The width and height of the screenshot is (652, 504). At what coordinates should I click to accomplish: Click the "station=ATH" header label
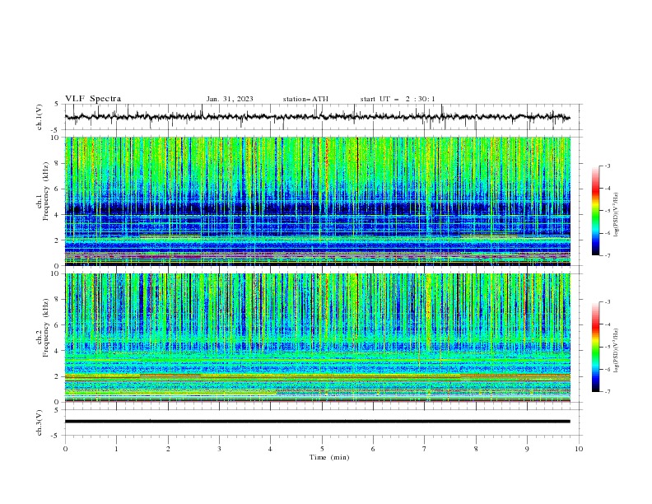point(305,99)
